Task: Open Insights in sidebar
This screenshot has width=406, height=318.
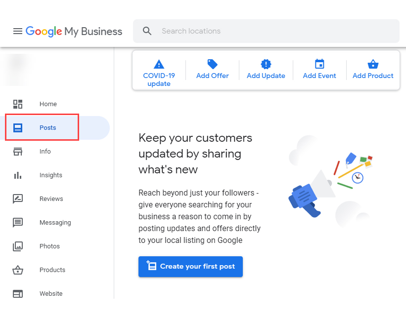Action: [51, 175]
